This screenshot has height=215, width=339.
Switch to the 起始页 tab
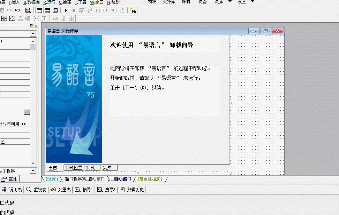click(x=52, y=179)
